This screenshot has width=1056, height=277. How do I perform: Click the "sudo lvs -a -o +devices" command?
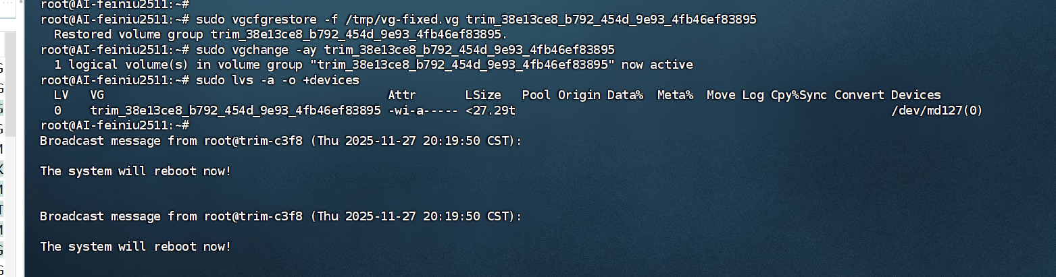click(278, 80)
